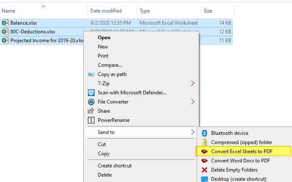The width and height of the screenshot is (292, 182).
Task: Click the PowerRename icon
Action: coord(91,120)
